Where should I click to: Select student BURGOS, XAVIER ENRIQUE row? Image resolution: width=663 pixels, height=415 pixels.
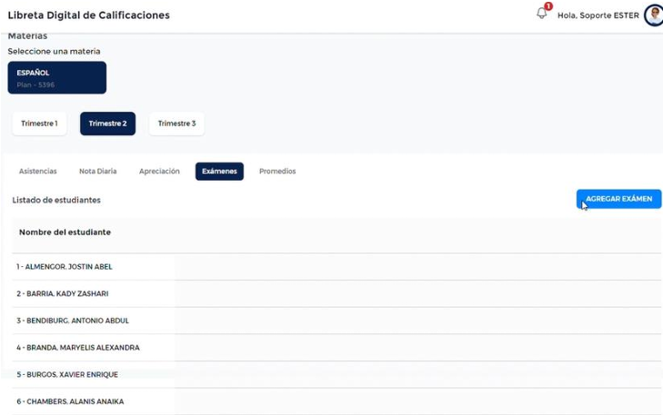click(x=67, y=374)
